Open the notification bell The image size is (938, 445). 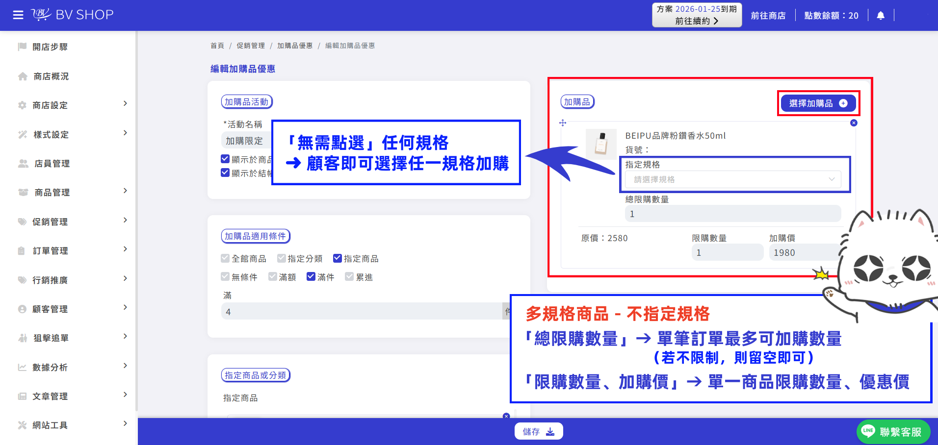[881, 16]
